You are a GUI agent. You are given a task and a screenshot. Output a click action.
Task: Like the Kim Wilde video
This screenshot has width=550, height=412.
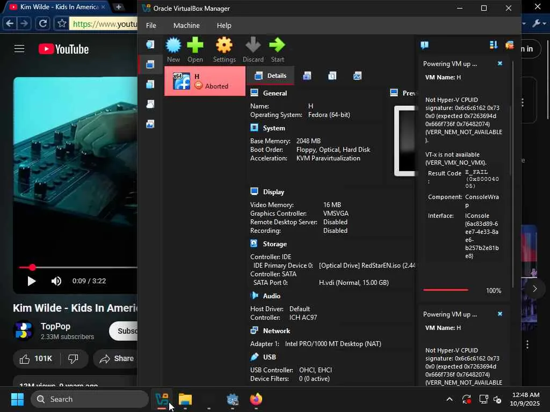[36, 359]
